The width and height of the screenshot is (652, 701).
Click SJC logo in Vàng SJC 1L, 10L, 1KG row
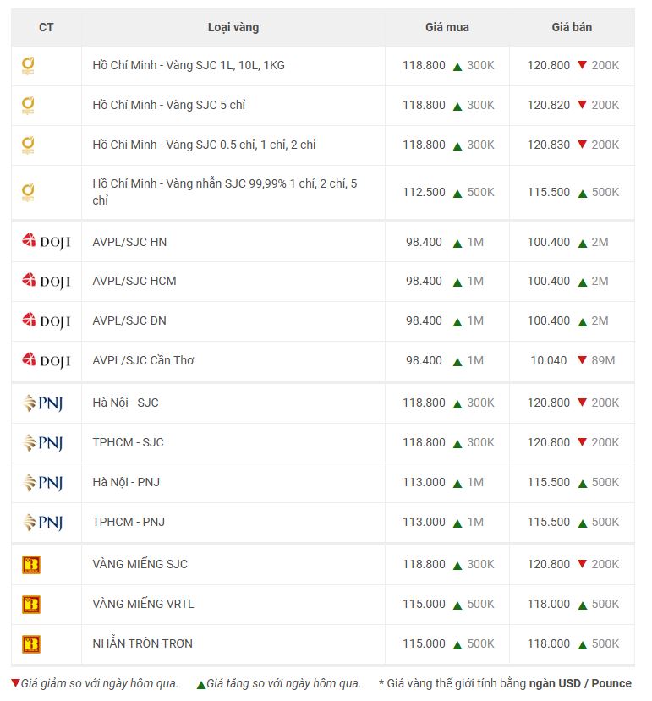pyautogui.click(x=28, y=66)
